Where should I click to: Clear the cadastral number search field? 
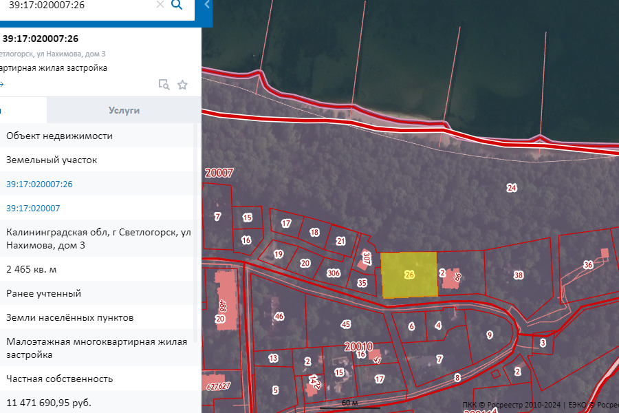(160, 5)
